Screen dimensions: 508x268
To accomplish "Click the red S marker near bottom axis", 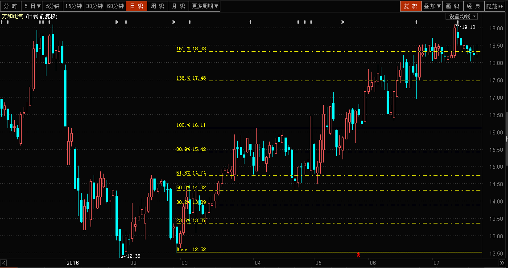I will 359,255.
